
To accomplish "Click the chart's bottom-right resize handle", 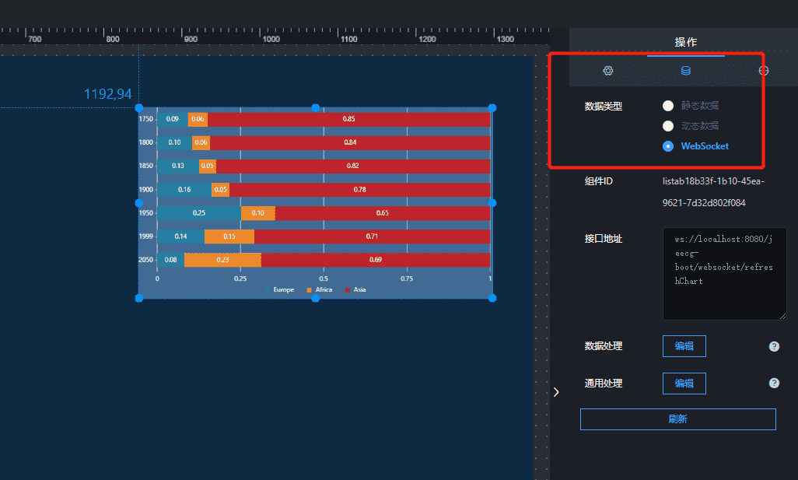I will click(492, 297).
